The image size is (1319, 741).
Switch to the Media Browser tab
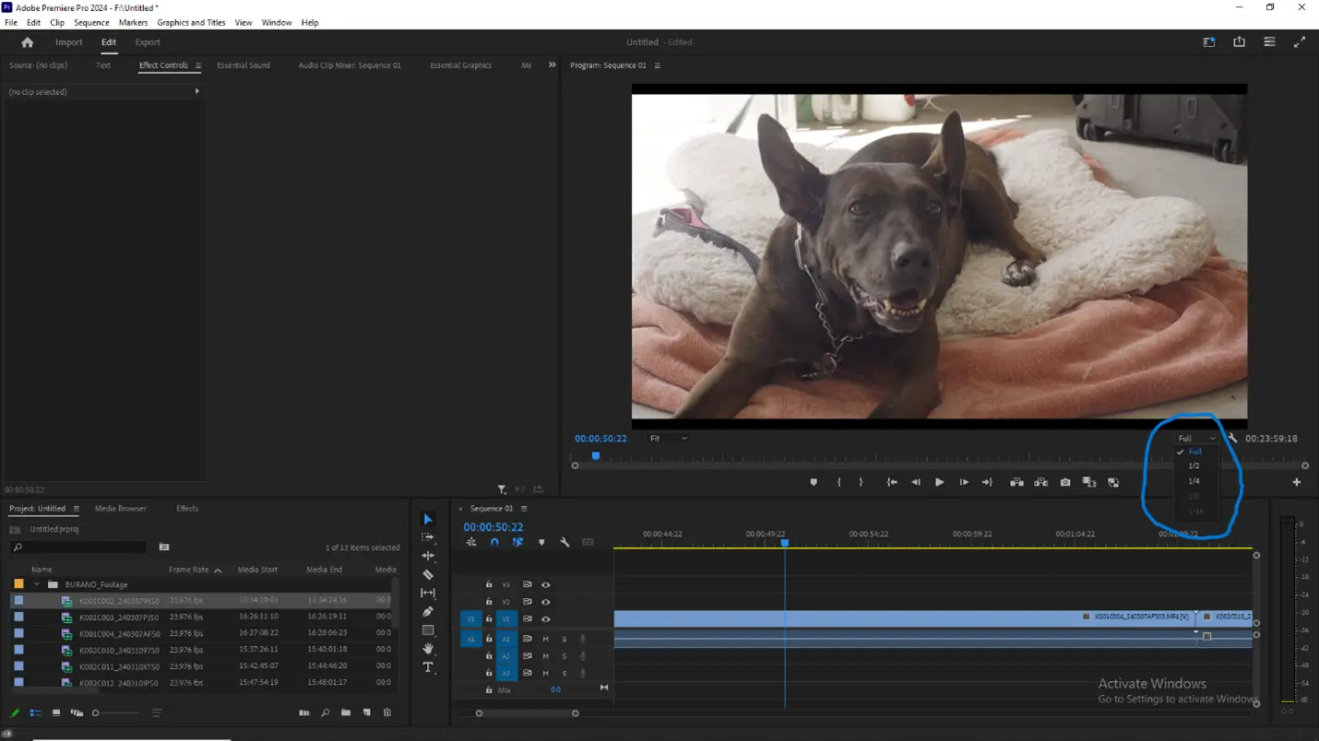click(120, 509)
